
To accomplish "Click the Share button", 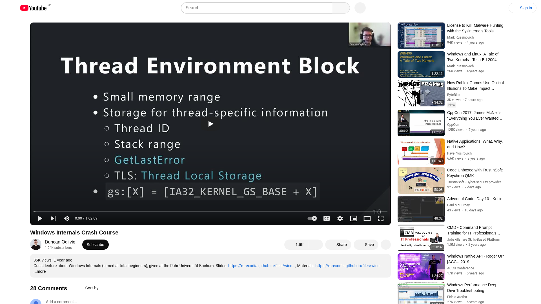I will coord(341,245).
